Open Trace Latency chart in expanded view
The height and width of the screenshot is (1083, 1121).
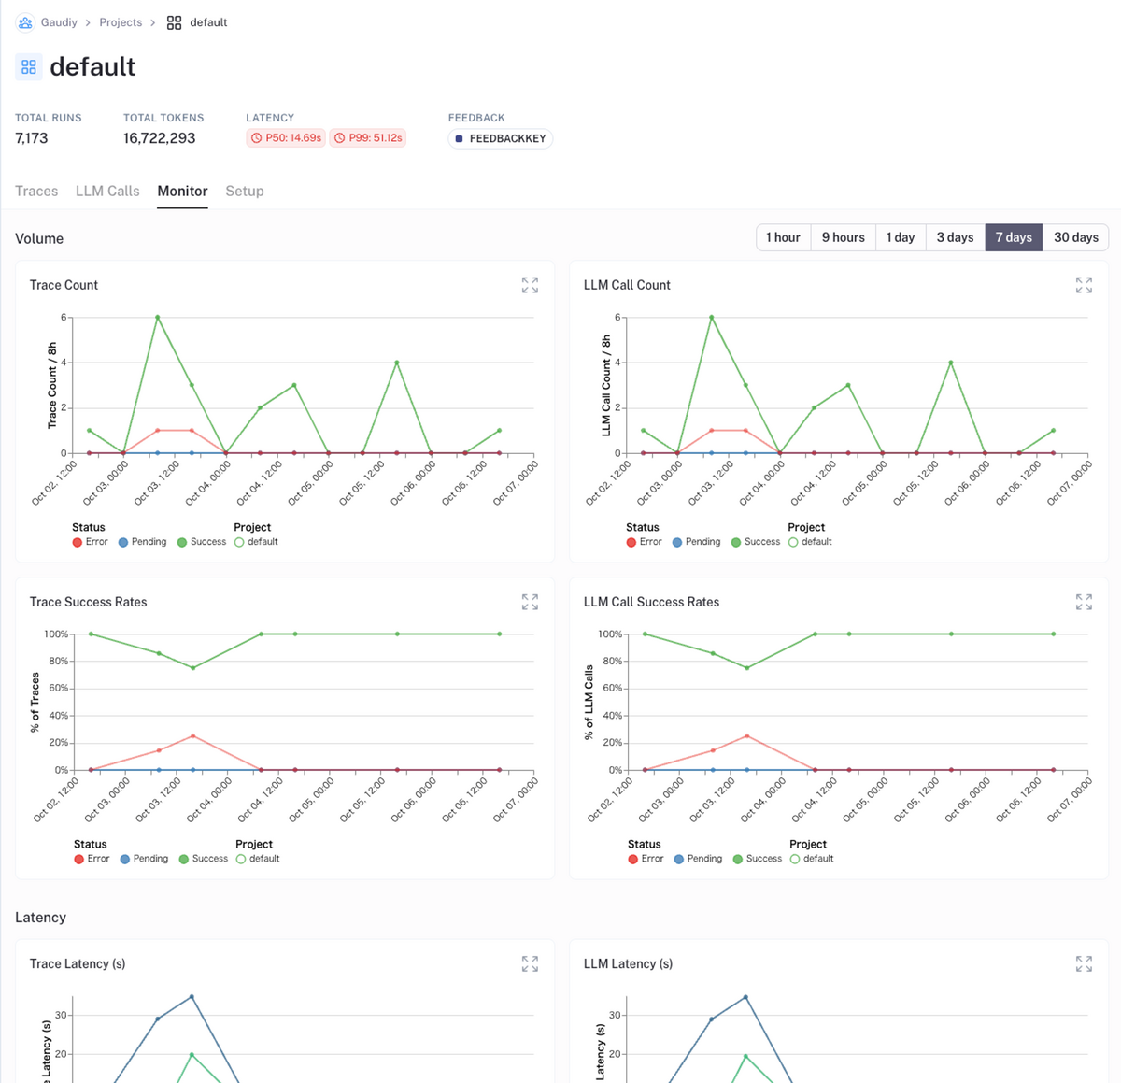530,963
